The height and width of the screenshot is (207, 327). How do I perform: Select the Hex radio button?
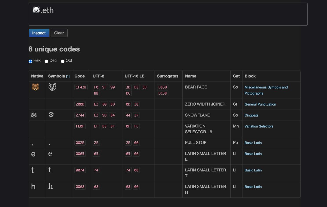pos(30,61)
